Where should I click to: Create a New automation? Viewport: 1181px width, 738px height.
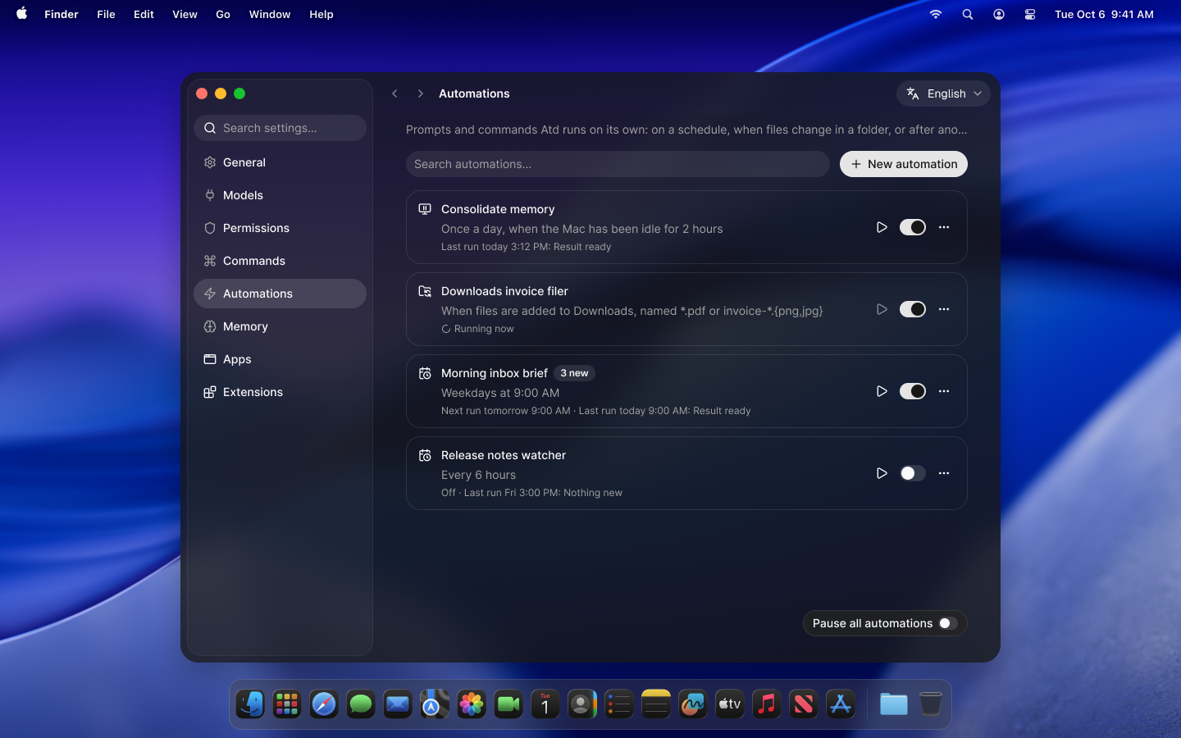(x=904, y=164)
